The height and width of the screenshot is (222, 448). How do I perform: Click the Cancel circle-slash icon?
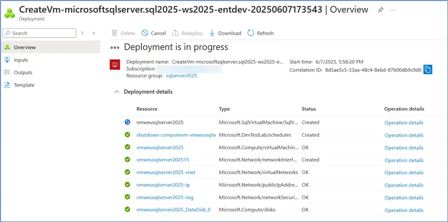(145, 33)
